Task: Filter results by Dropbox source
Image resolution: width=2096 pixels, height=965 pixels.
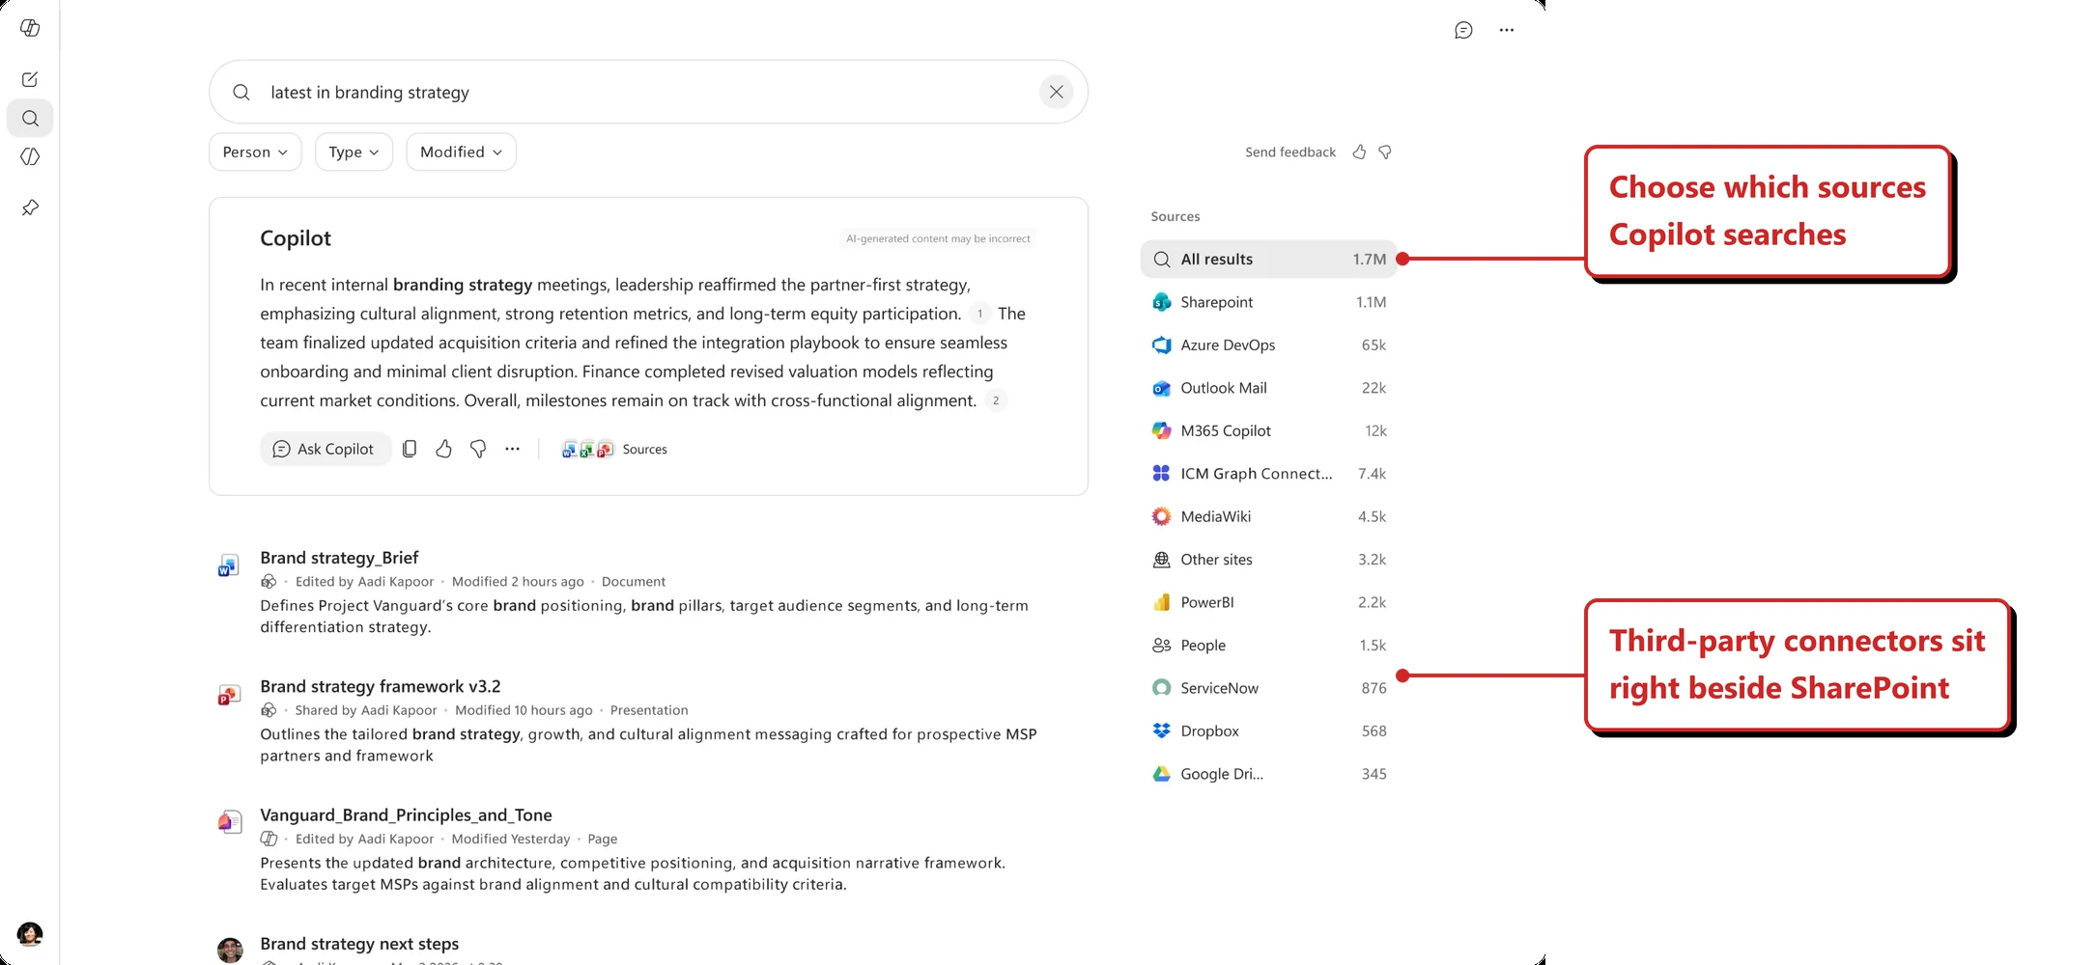Action: 1268,731
